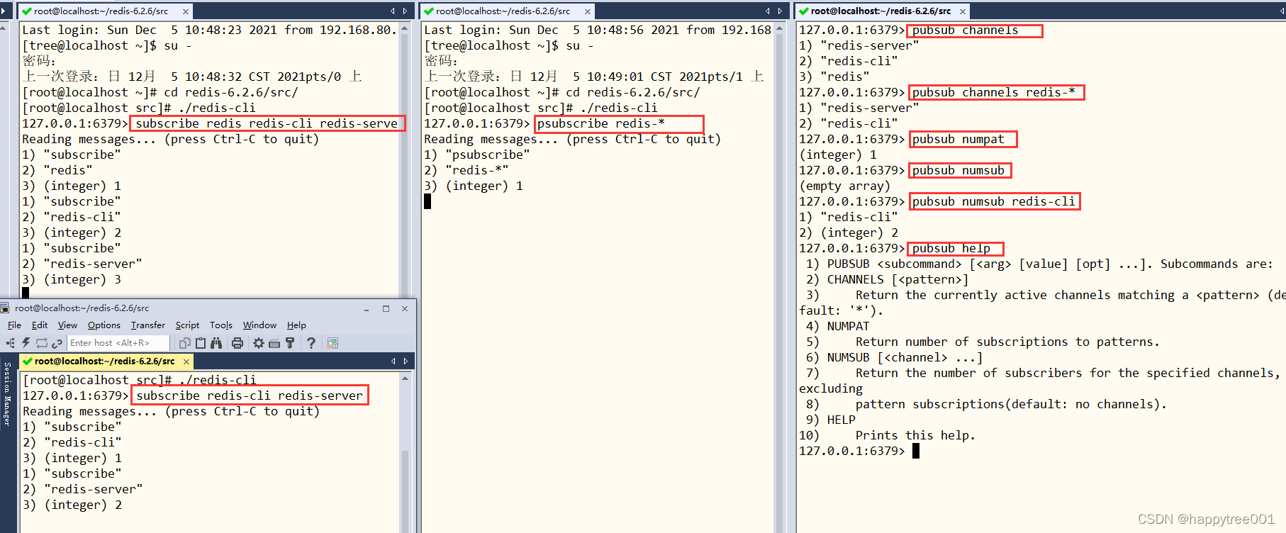Open the Script menu

(187, 325)
